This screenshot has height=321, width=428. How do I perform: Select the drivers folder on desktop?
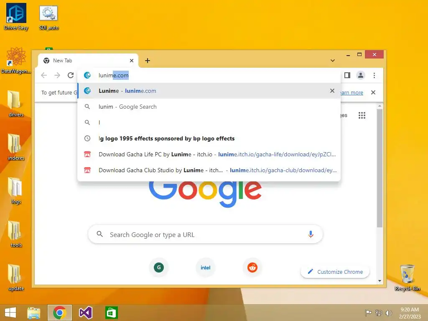click(16, 104)
